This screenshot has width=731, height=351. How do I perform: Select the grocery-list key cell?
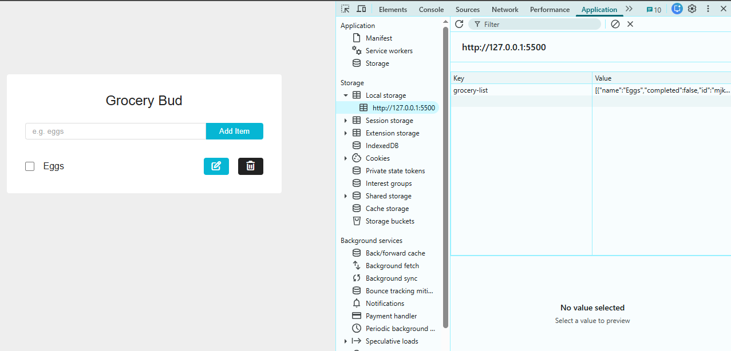[x=521, y=90]
